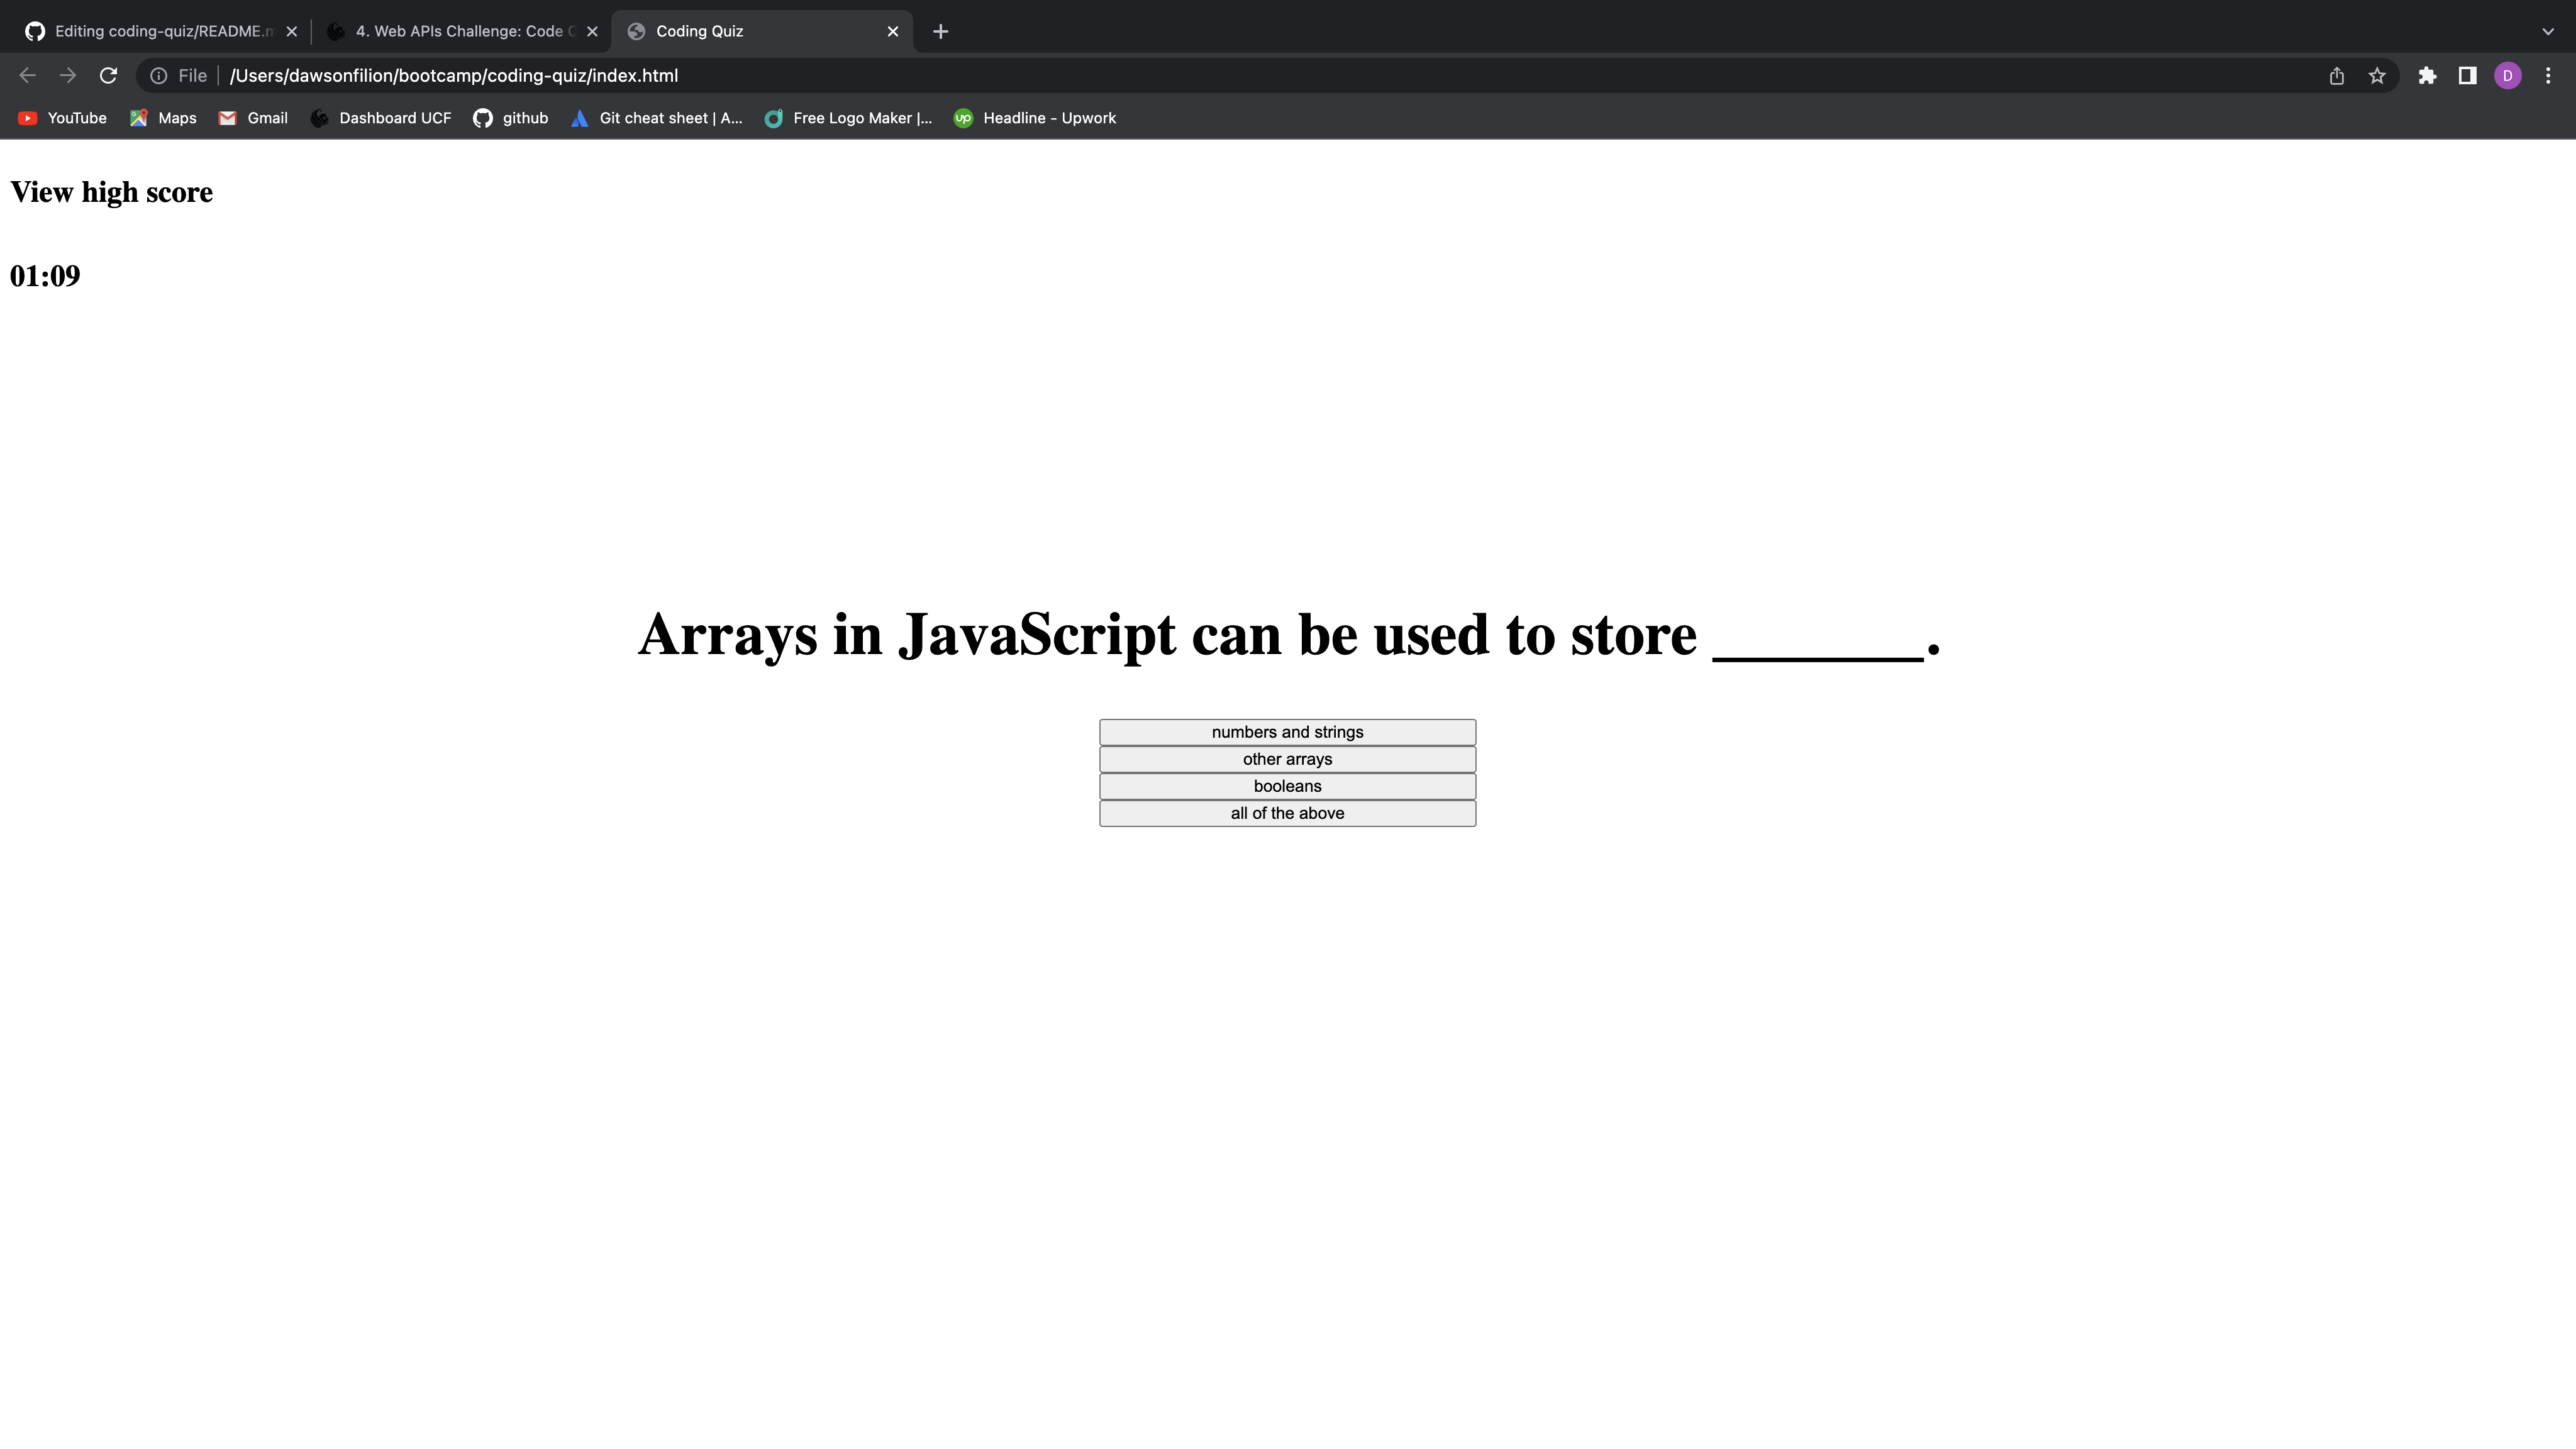The width and height of the screenshot is (2576, 1449).
Task: Open the github bookmark
Action: 510,118
